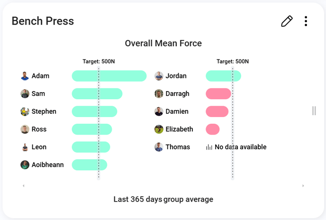Screen dimensions: 326x220
Task: Select the Thomas athlete name
Action: coord(178,147)
